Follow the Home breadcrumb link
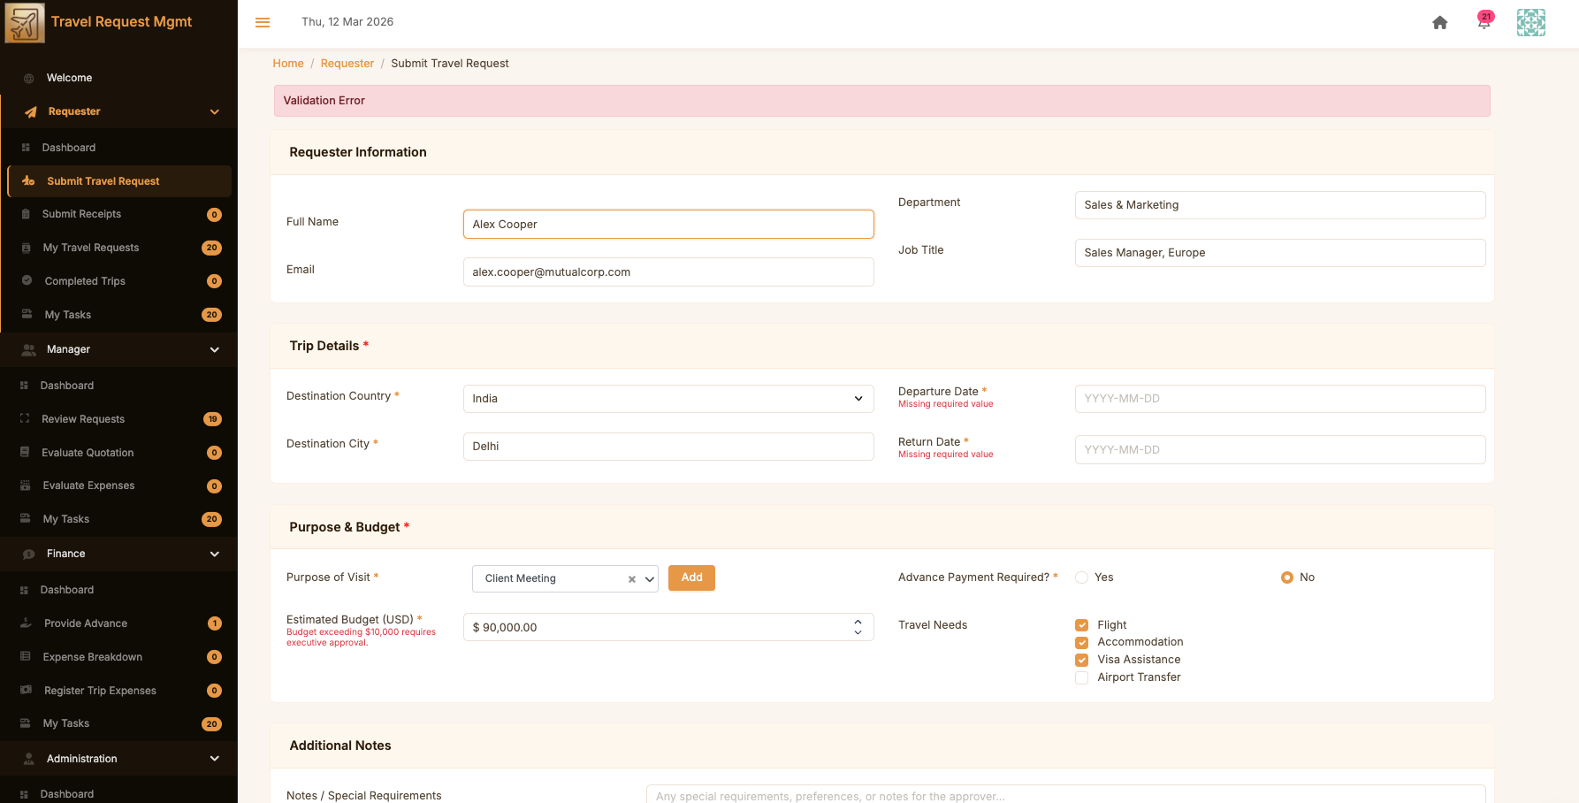 (x=288, y=64)
